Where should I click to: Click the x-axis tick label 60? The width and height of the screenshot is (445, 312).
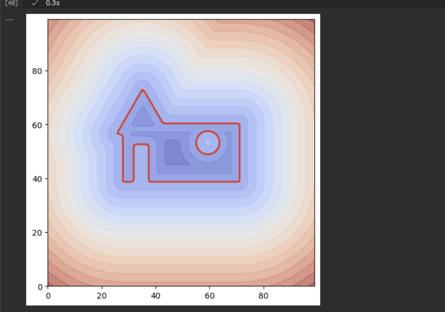pyautogui.click(x=210, y=296)
